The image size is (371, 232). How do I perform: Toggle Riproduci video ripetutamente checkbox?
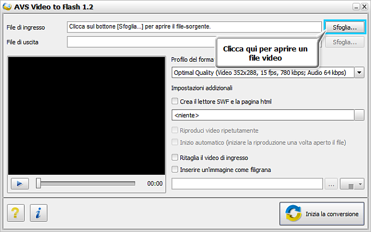(x=175, y=130)
